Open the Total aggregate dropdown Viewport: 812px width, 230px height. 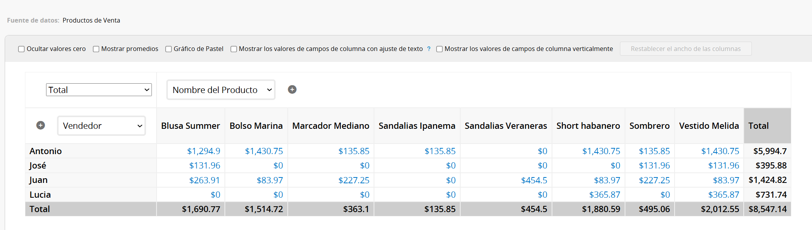click(99, 90)
